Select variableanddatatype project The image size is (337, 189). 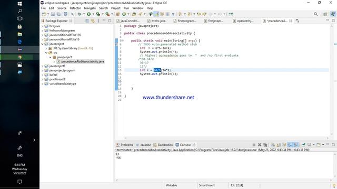point(61,84)
